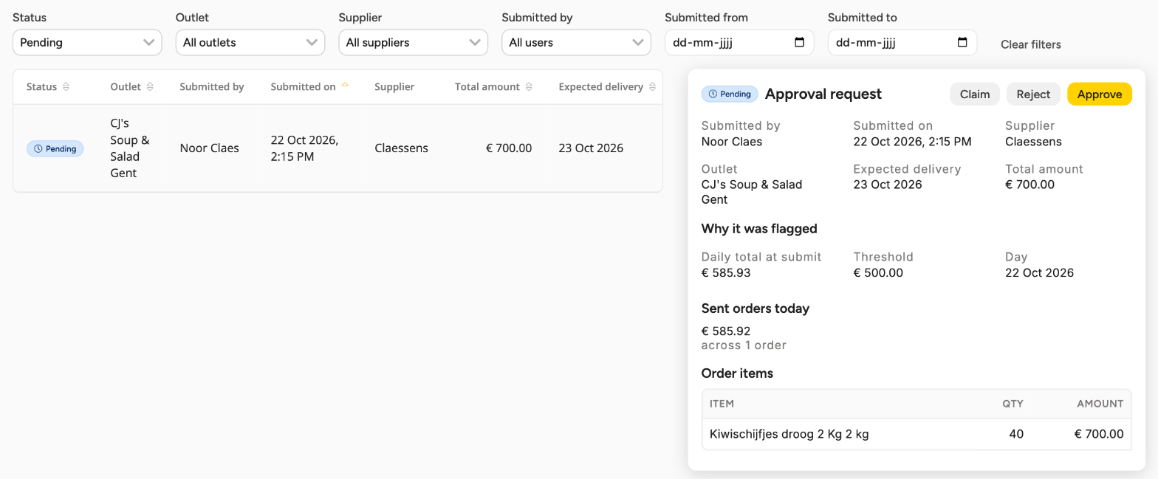1158x479 pixels.
Task: Click € 700.00 total amount table cell
Action: pyautogui.click(x=509, y=148)
